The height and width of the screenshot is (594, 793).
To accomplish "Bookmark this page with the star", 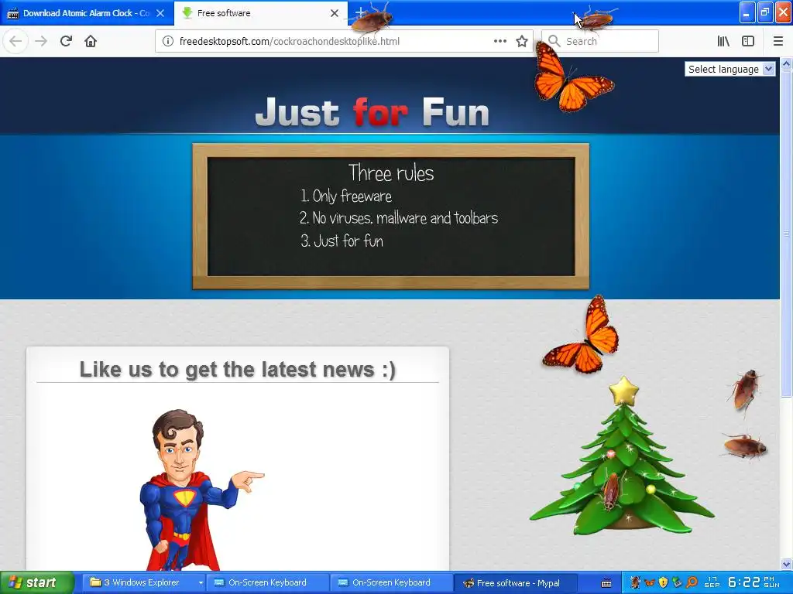I will (522, 42).
